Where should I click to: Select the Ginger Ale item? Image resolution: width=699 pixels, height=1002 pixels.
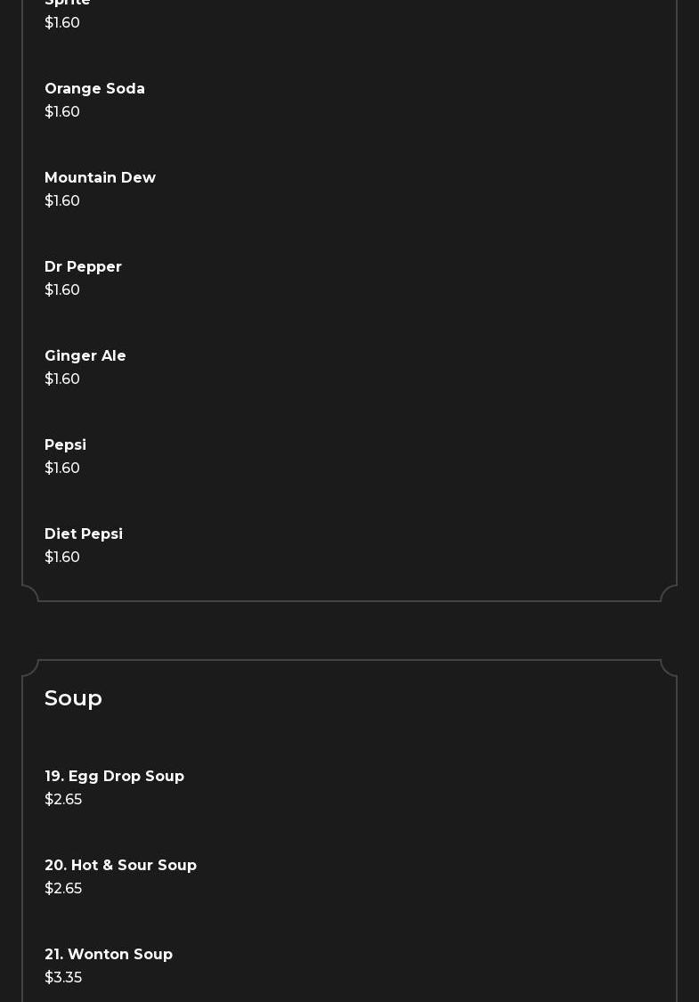(x=85, y=356)
